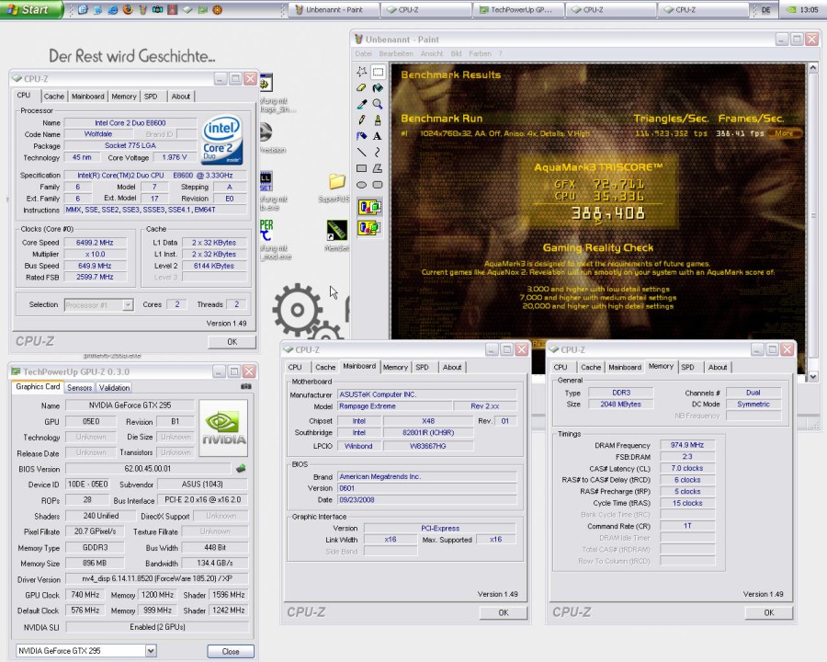Pick the Curve tool in Paint

click(378, 152)
